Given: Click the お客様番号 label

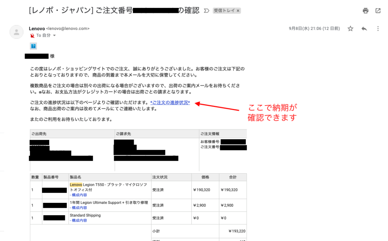Looking at the screenshot, I should (x=210, y=141).
